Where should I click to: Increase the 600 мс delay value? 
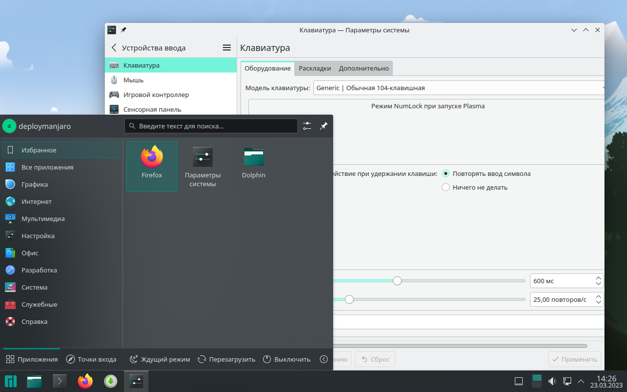598,278
